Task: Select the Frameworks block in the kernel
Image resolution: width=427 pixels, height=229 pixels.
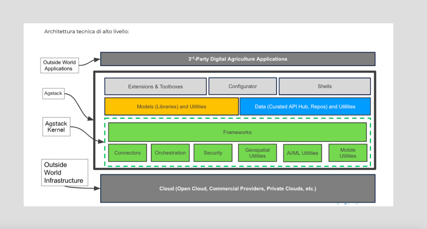Action: point(237,132)
